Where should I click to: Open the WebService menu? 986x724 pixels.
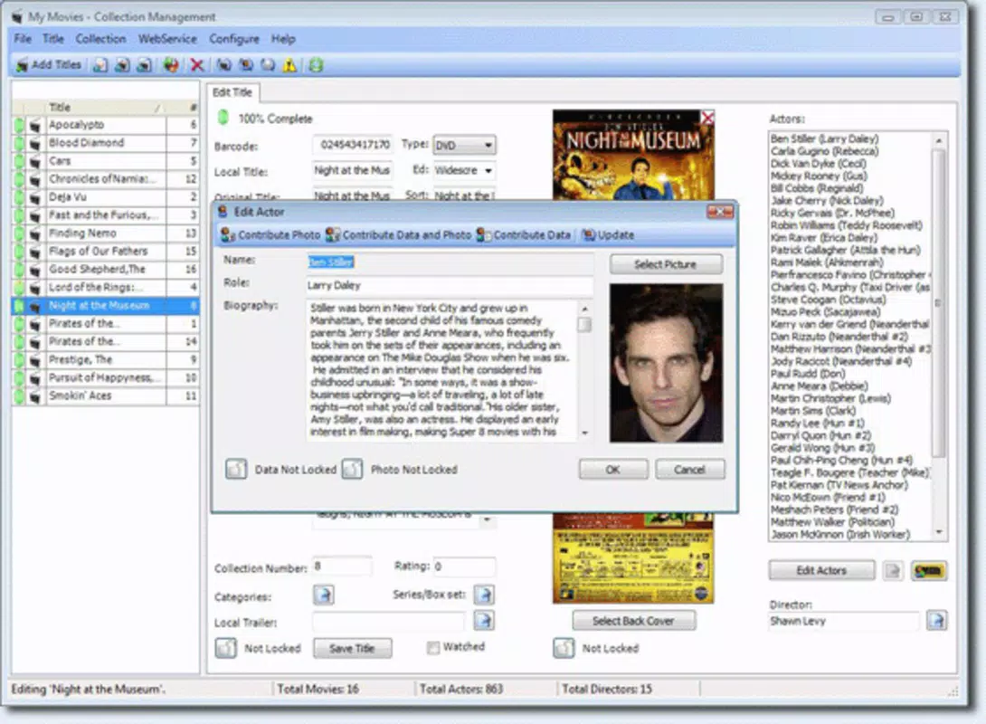pyautogui.click(x=167, y=38)
